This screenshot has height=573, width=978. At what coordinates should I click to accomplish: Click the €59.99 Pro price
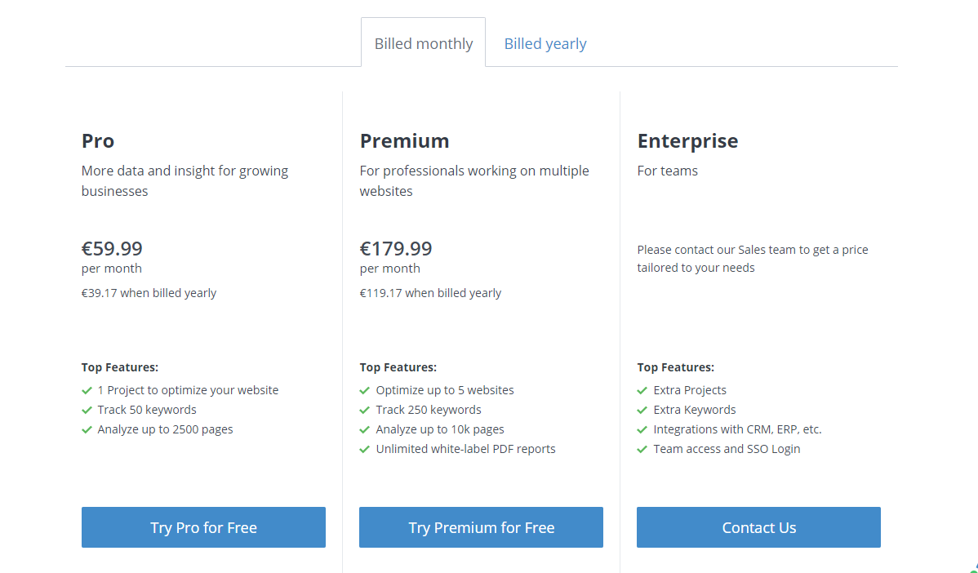tap(112, 248)
